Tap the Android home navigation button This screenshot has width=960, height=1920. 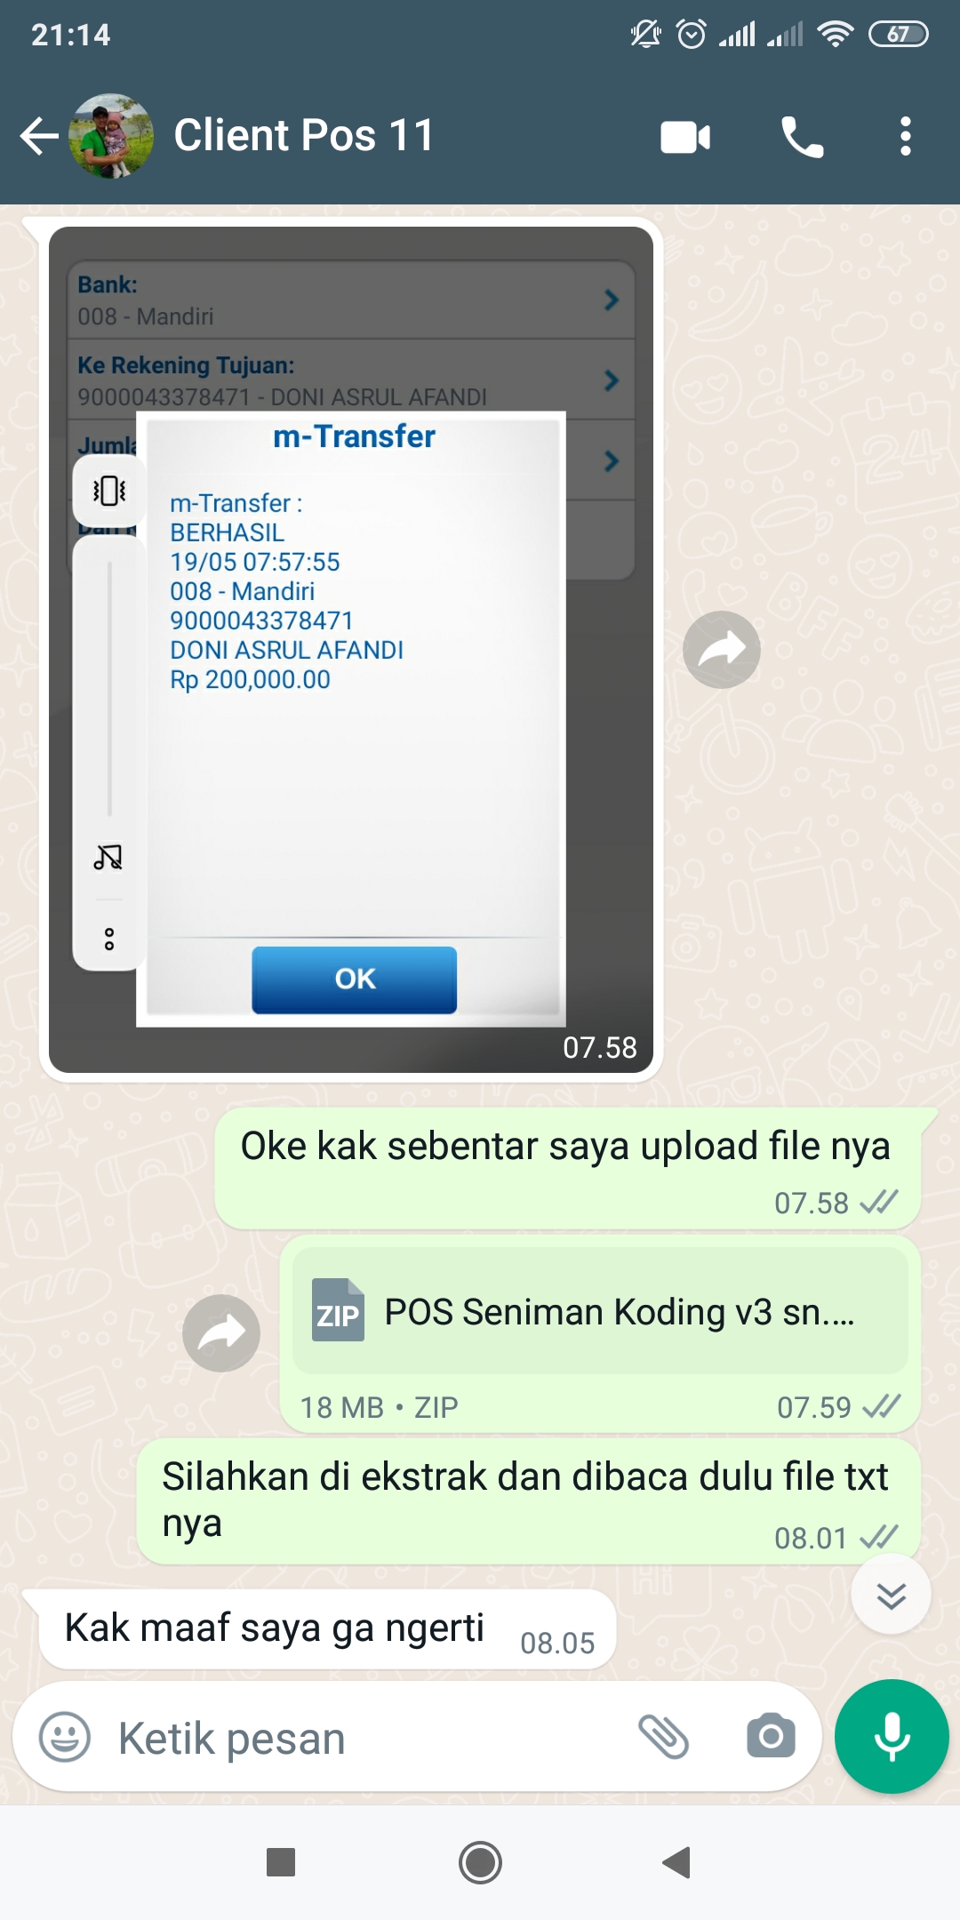(x=480, y=1862)
